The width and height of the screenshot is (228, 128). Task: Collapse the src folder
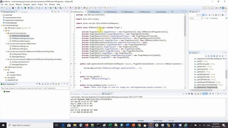(x=4, y=31)
